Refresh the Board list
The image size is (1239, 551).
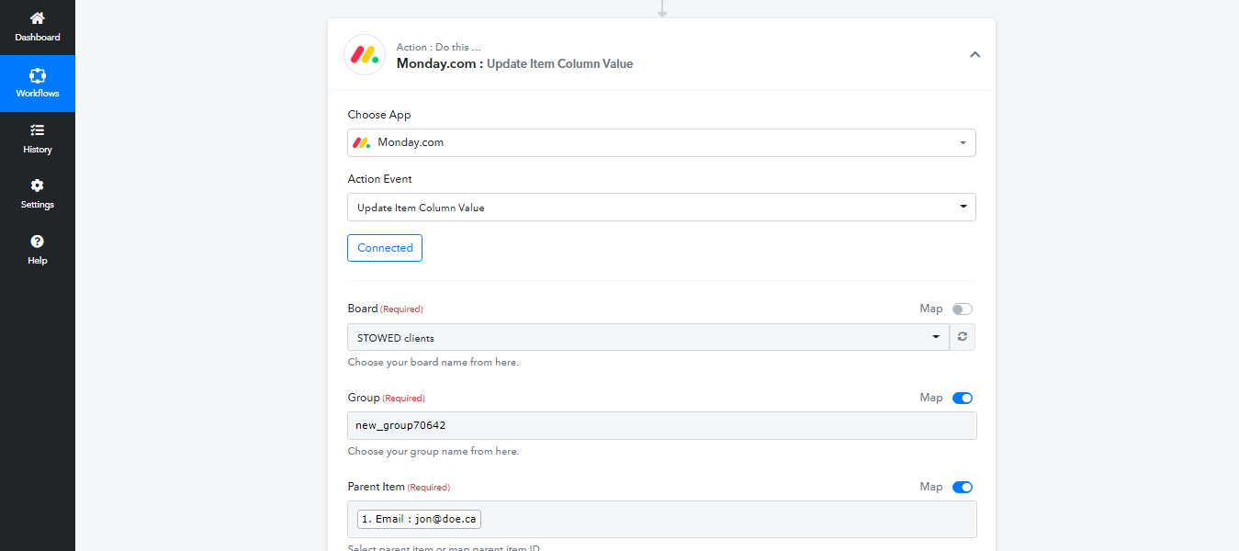click(x=963, y=337)
